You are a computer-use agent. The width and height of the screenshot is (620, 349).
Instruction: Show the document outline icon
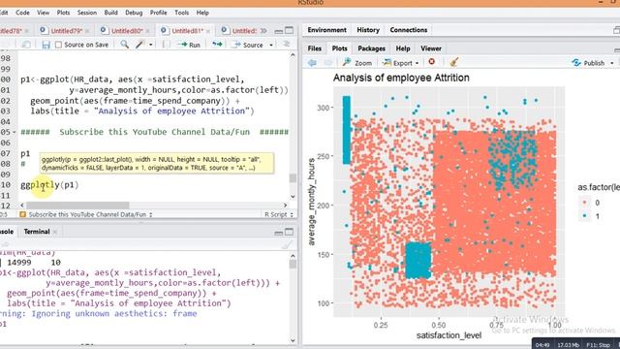(x=287, y=45)
